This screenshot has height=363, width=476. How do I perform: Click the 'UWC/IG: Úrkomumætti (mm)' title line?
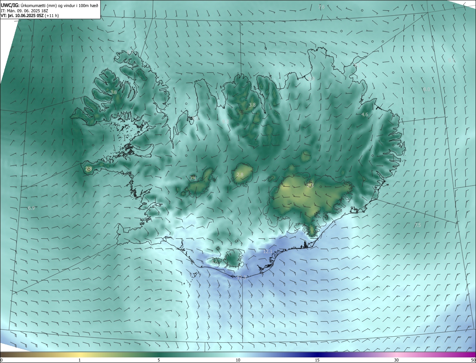(x=50, y=6)
